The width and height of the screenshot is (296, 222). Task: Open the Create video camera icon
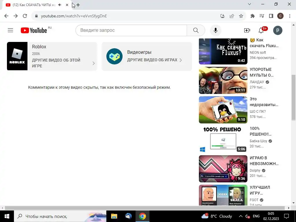click(247, 30)
